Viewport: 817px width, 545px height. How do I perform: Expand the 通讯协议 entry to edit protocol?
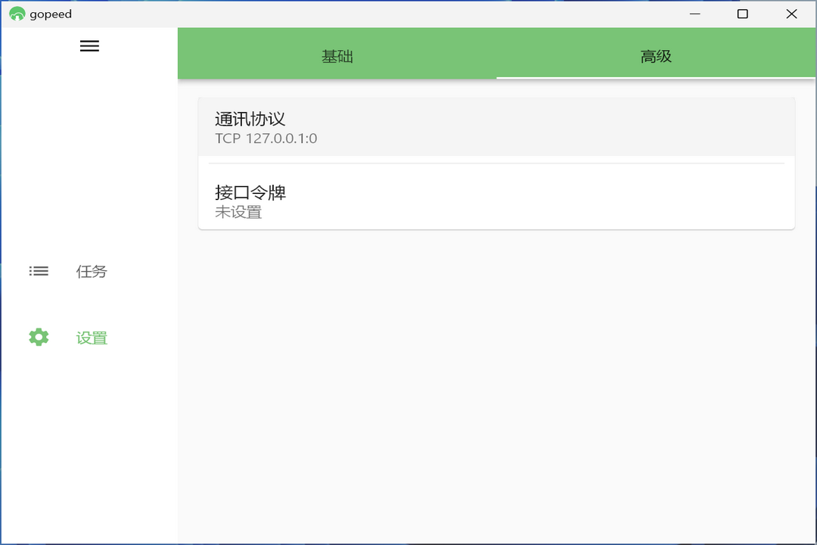tap(495, 126)
